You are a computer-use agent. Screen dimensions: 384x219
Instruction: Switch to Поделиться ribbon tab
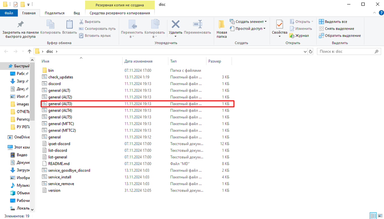(x=55, y=13)
